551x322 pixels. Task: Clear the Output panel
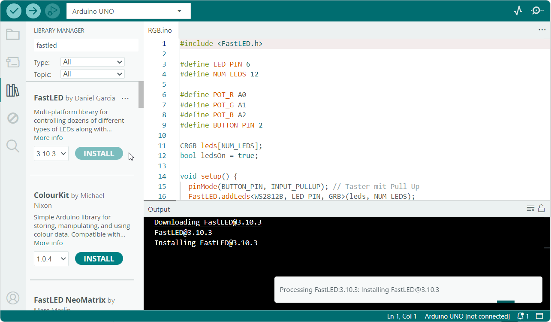(x=530, y=209)
